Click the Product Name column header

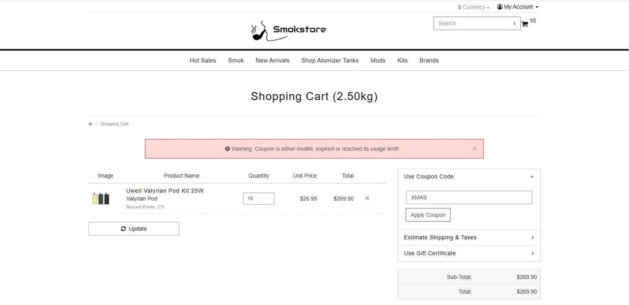[182, 176]
